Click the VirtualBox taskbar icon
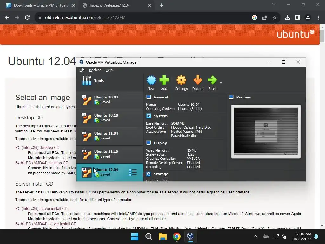Image resolution: width=325 pixels, height=244 pixels. point(190,236)
